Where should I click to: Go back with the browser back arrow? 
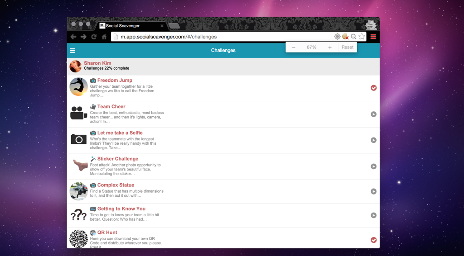[73, 37]
